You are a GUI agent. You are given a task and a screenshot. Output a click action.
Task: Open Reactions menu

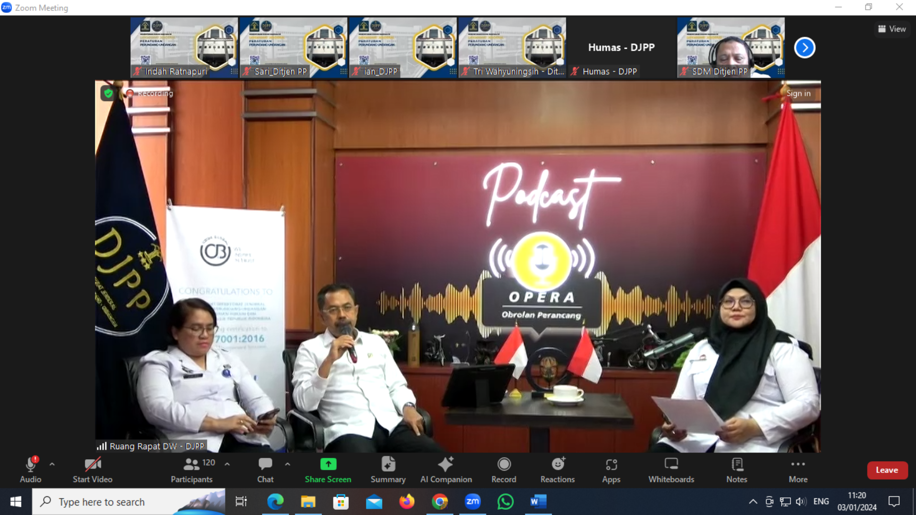[558, 470]
